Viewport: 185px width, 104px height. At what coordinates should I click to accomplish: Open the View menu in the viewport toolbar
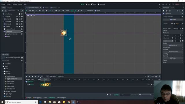click(x=67, y=11)
